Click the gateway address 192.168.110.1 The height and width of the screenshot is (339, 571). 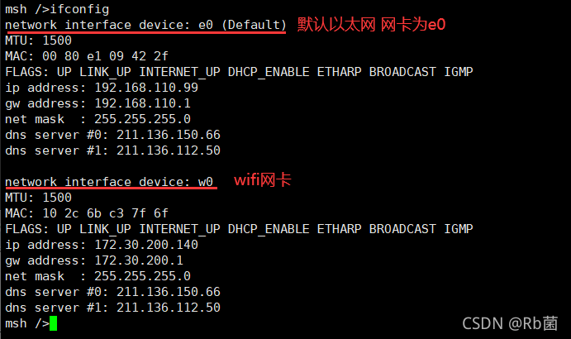click(x=142, y=103)
